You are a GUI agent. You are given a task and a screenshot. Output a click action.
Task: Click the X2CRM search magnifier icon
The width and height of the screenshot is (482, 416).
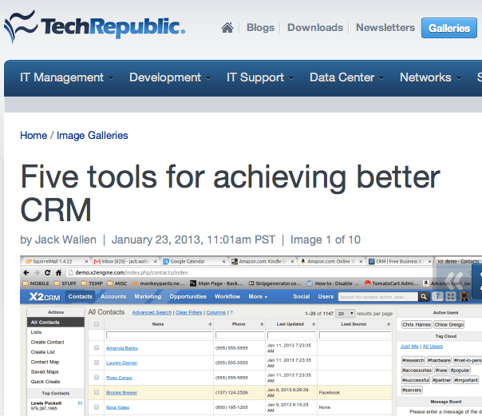pos(424,297)
